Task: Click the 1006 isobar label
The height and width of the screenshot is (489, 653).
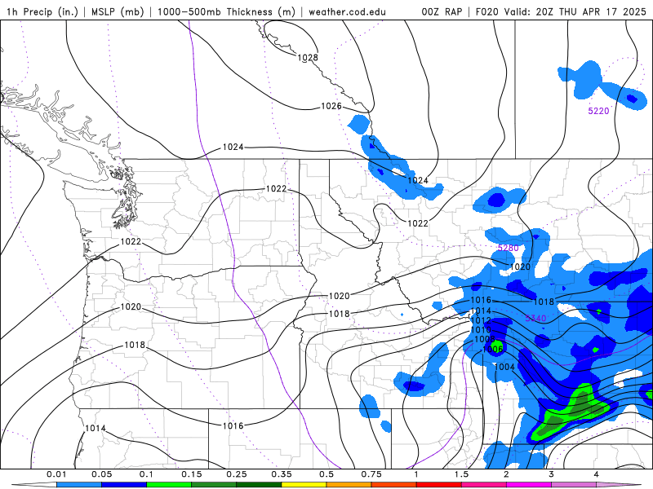Action: (x=493, y=349)
